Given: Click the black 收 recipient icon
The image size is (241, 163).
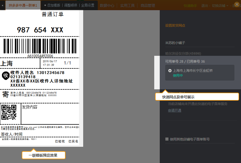Looking at the screenshot, I should click(x=6, y=75).
